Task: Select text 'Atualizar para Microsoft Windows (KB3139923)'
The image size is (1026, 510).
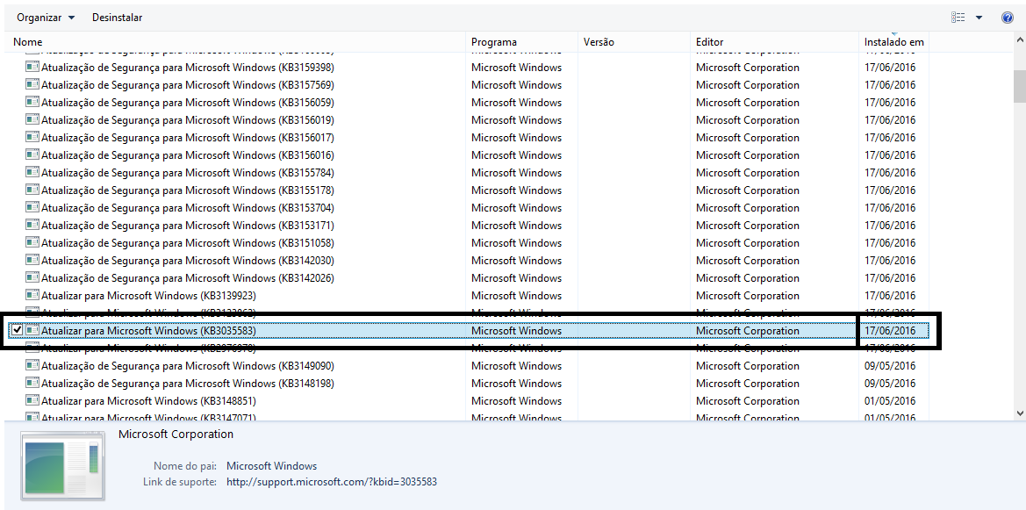Action: (148, 296)
